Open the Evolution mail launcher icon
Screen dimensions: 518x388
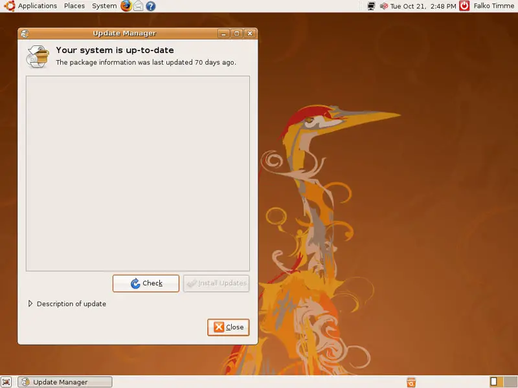tap(139, 6)
